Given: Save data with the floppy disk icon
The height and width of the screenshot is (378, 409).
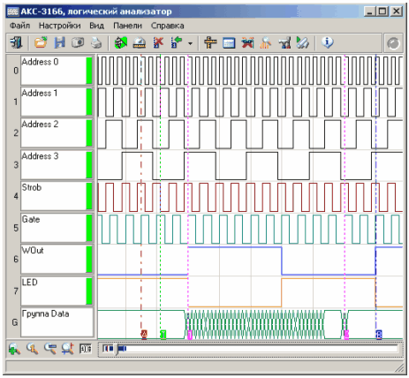Looking at the screenshot, I should (x=59, y=43).
